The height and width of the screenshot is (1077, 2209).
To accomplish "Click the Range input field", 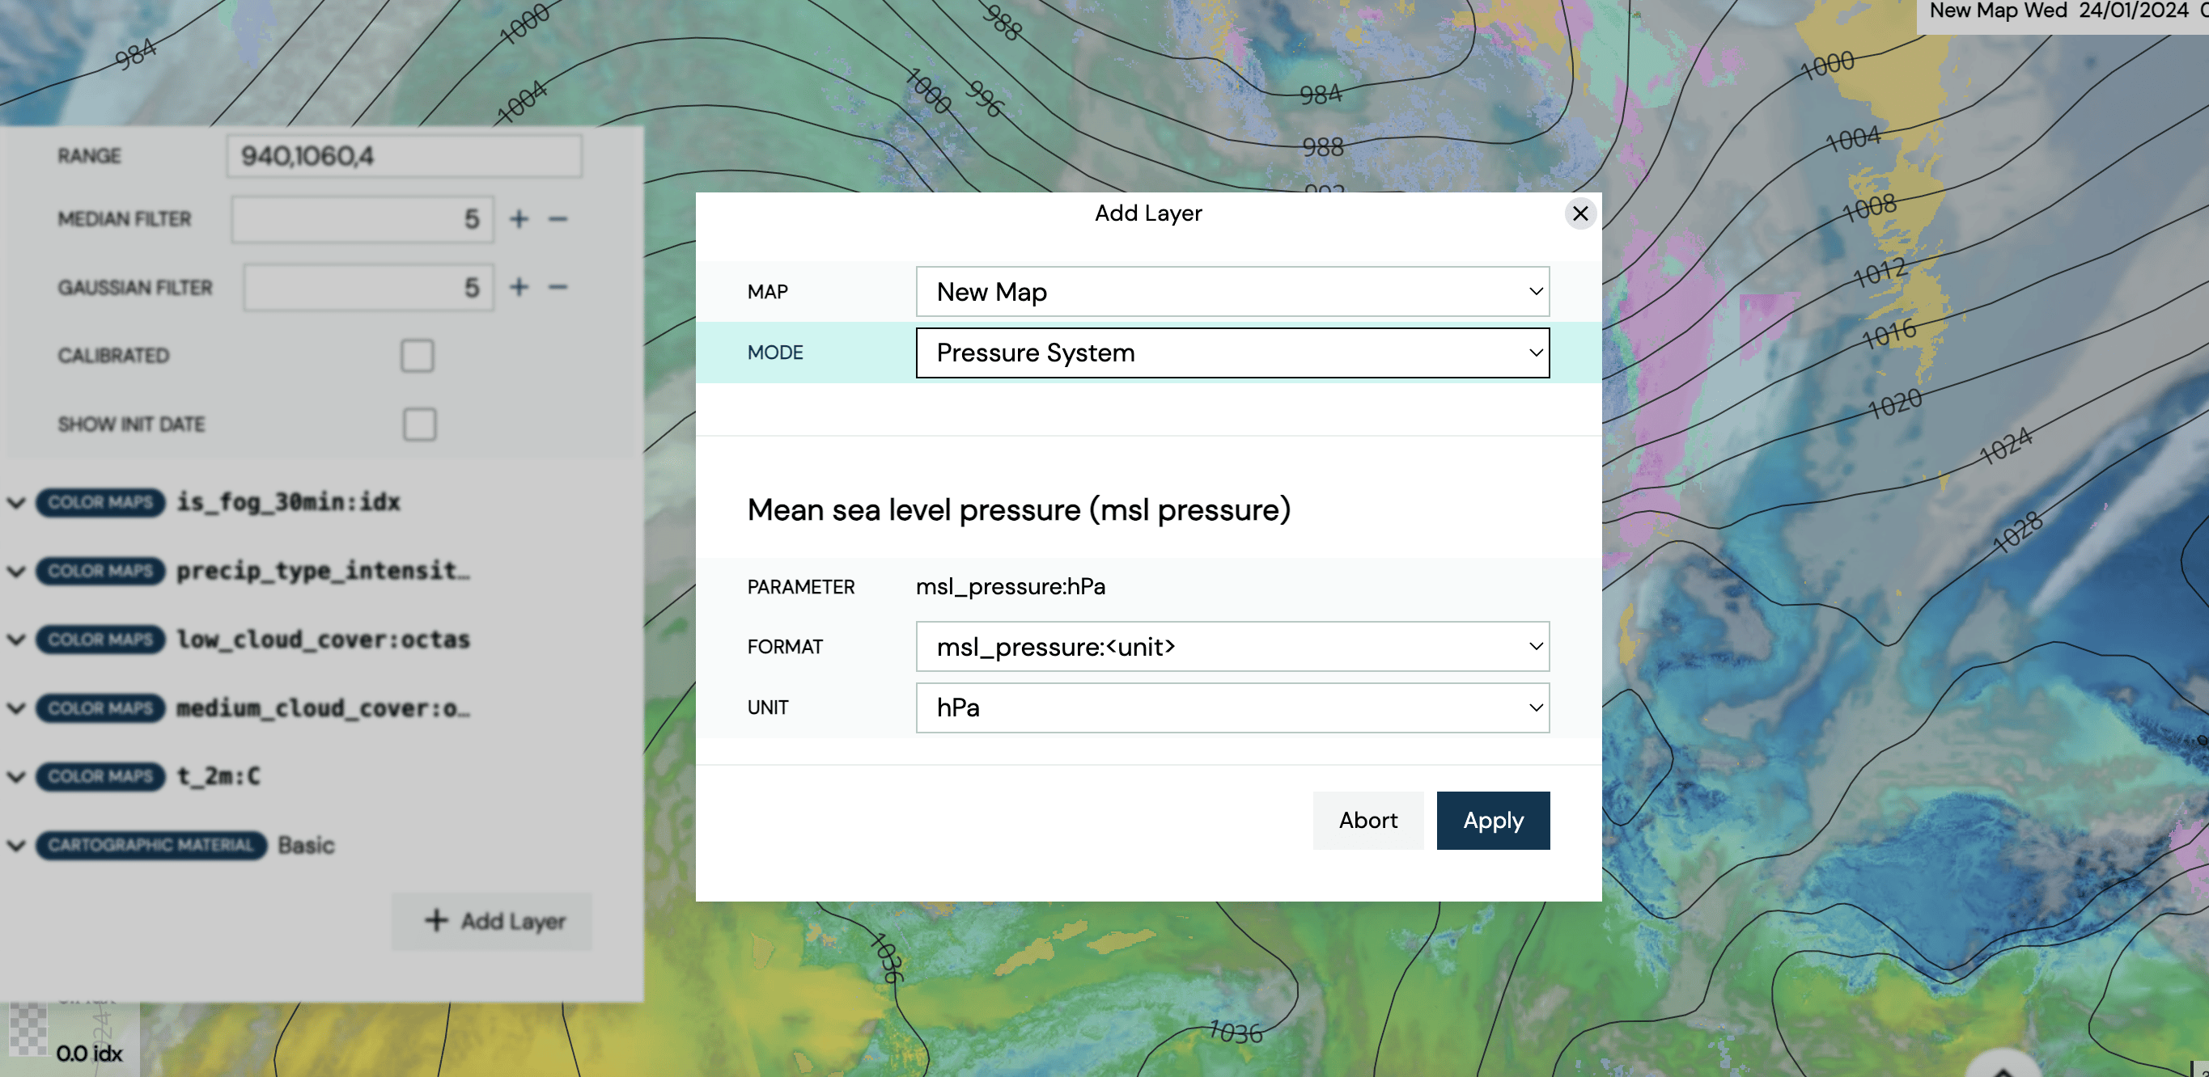I will click(x=405, y=156).
